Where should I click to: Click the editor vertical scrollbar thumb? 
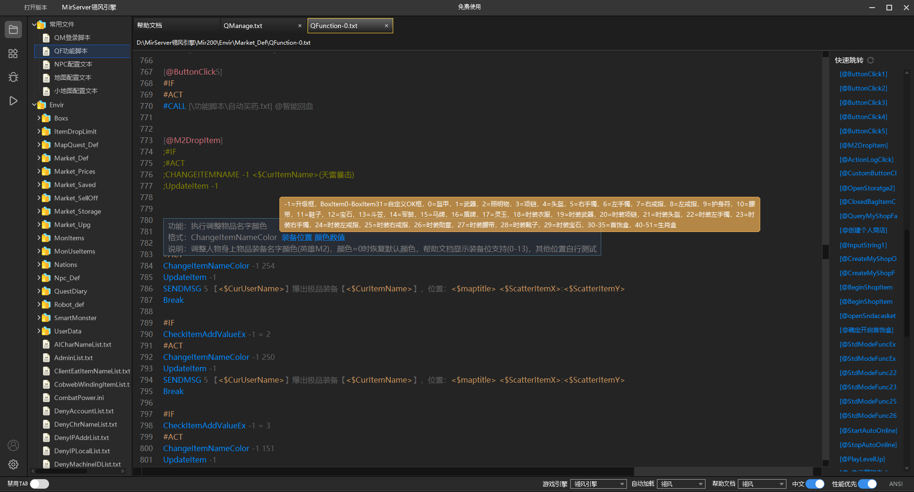coord(826,251)
